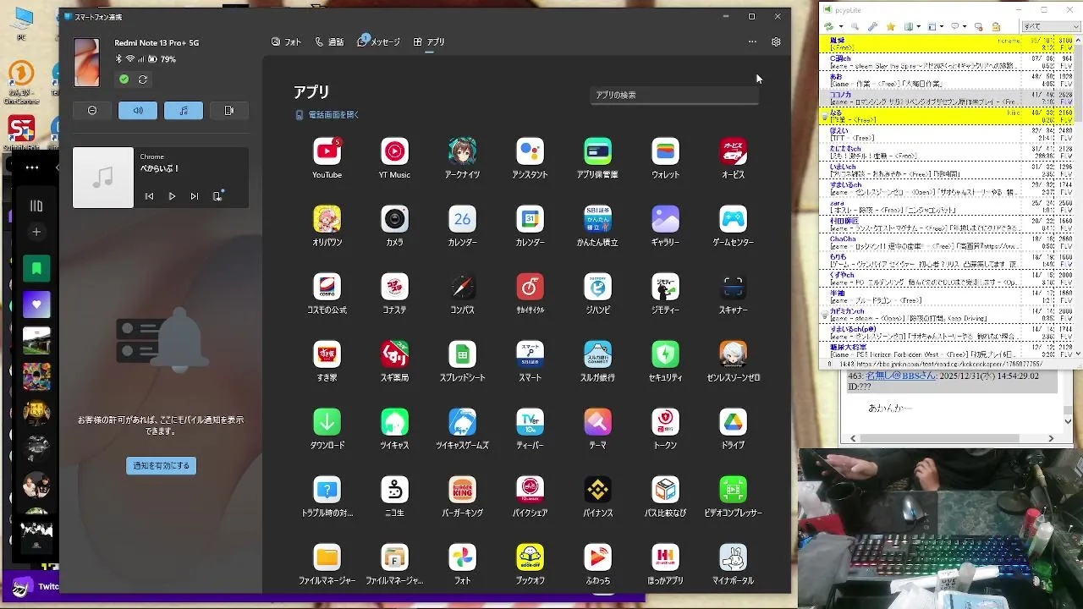Focus the アプリの検索 search field
This screenshot has height=609, width=1083.
674,95
